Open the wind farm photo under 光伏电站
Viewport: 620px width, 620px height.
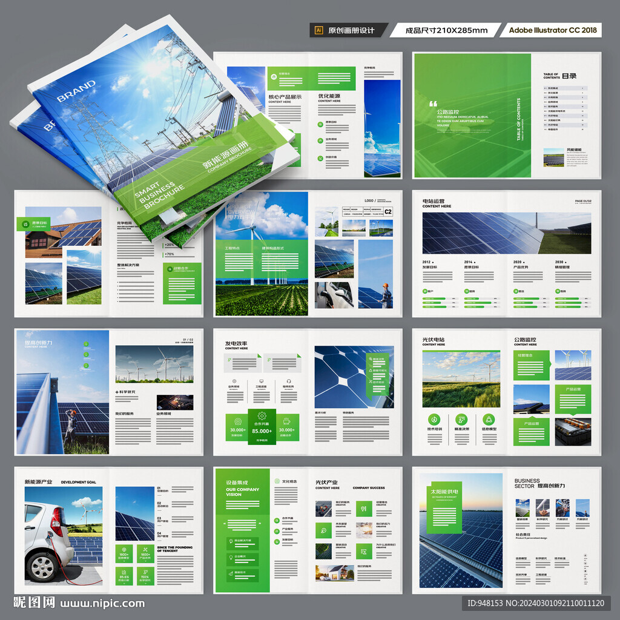click(461, 379)
